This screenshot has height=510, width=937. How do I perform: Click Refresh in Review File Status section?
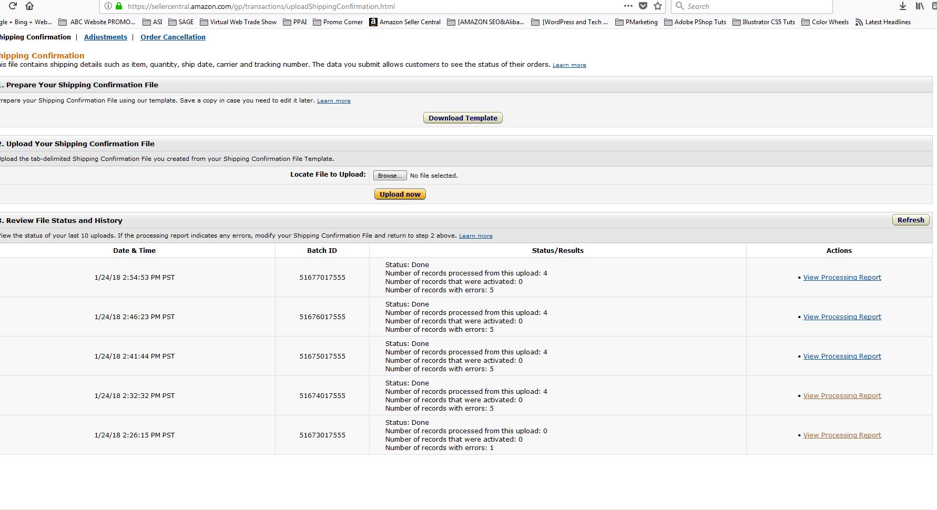tap(911, 220)
